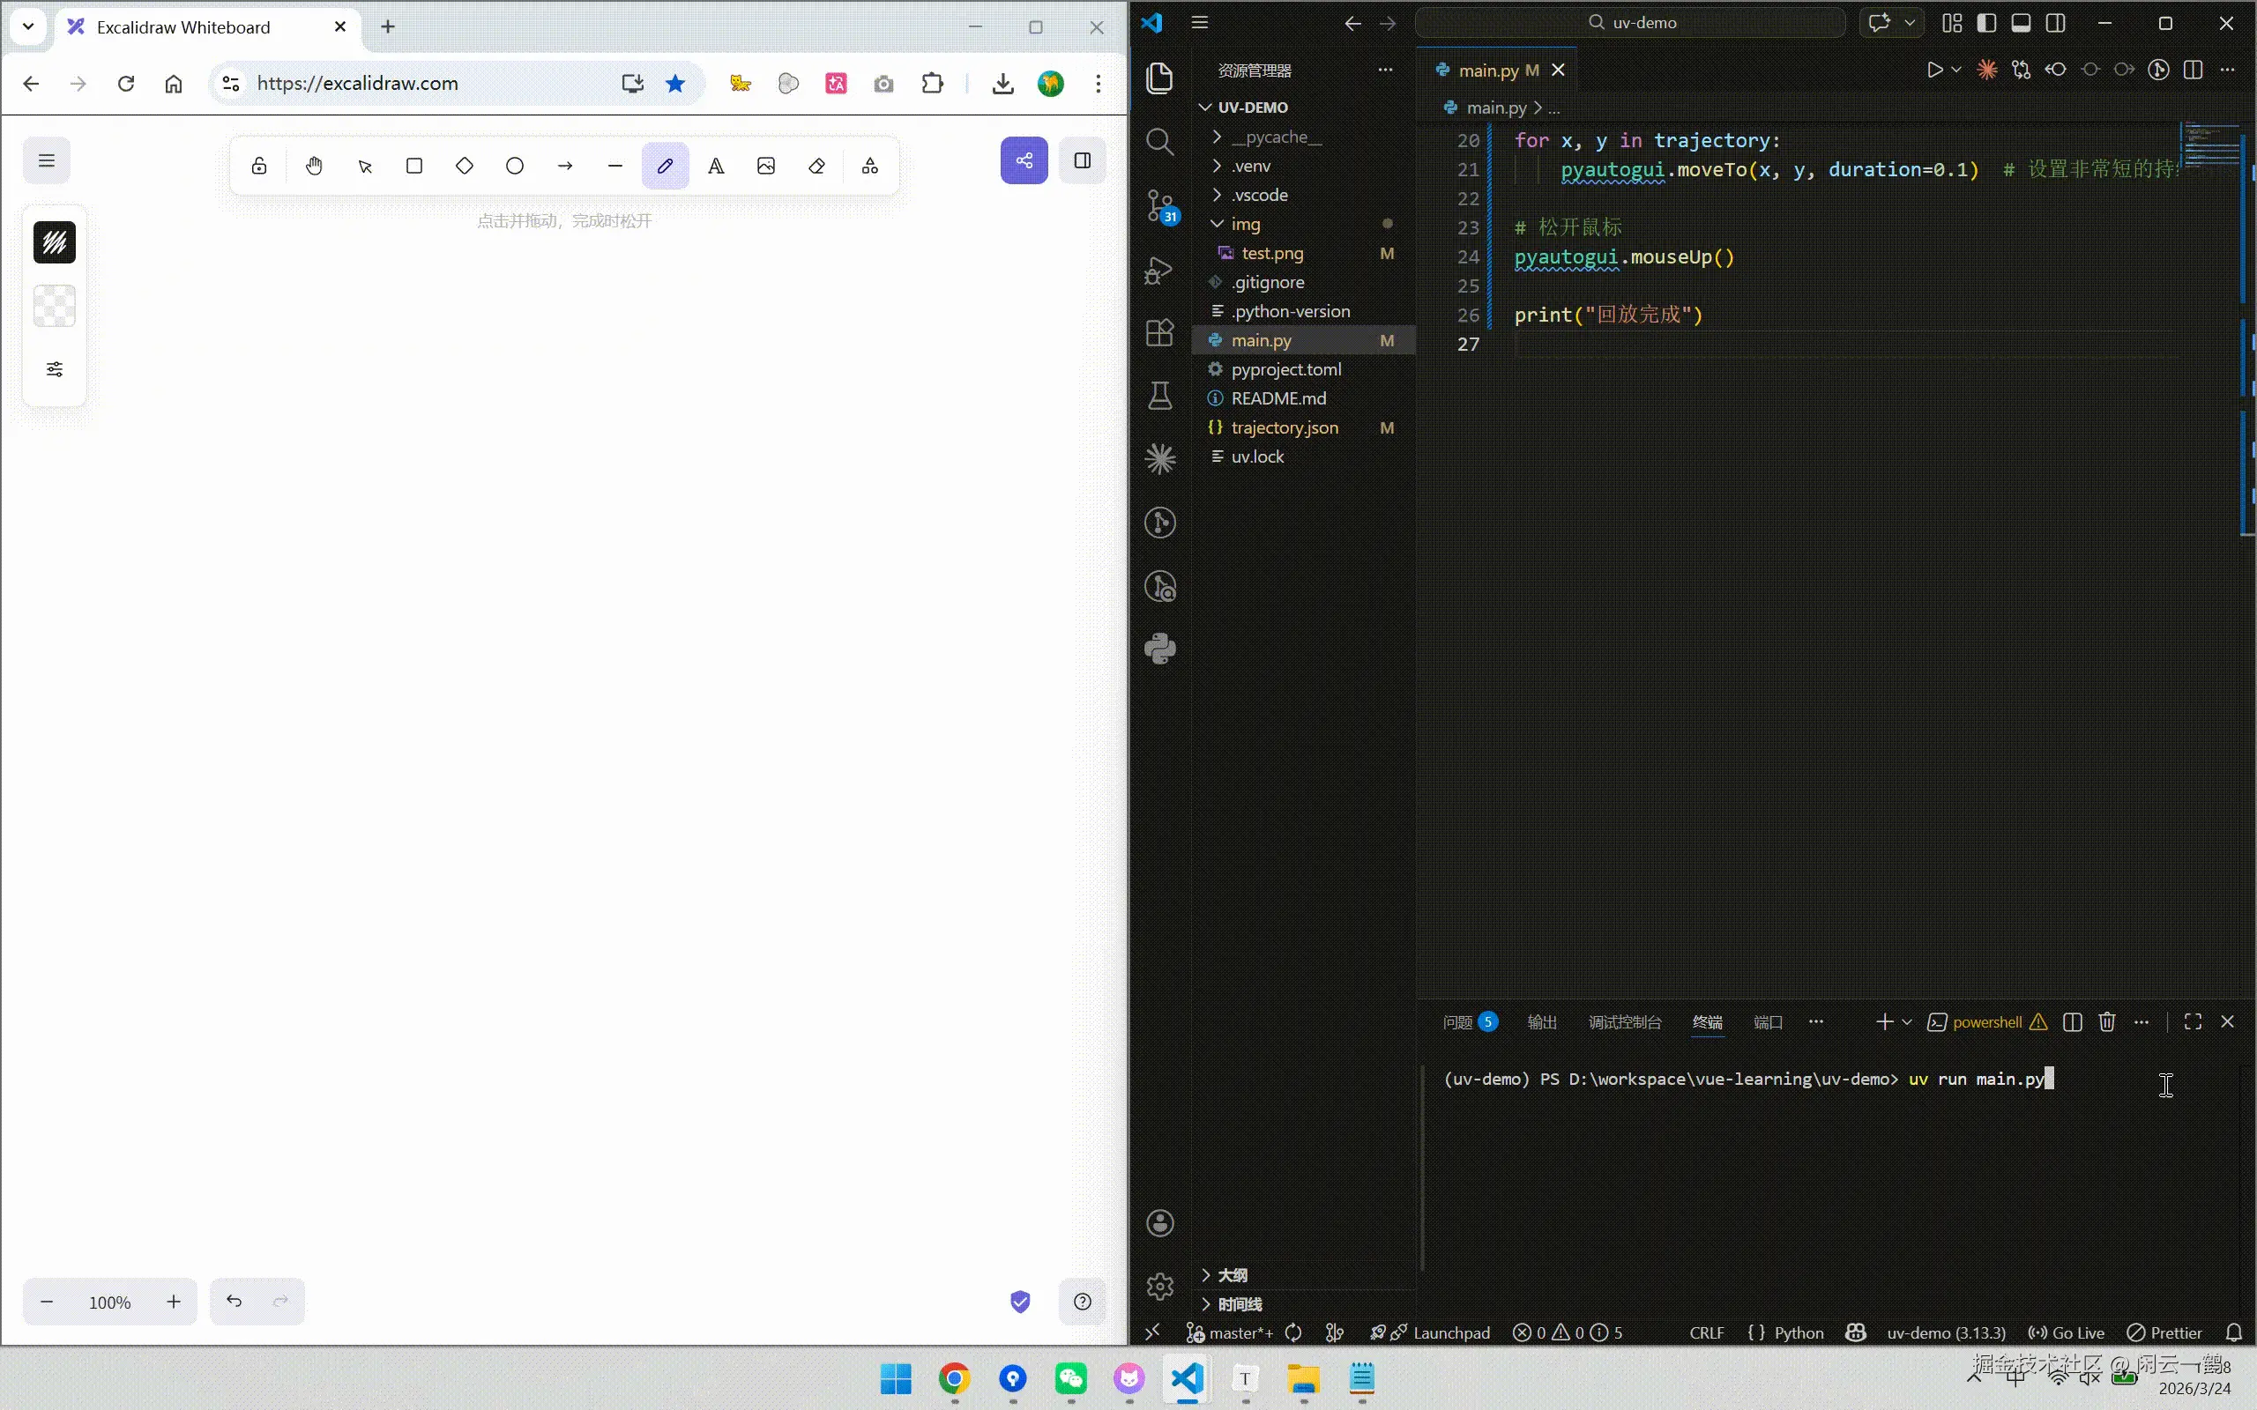The height and width of the screenshot is (1410, 2257).
Task: Open the Extensions view in VS Code
Action: [1160, 333]
